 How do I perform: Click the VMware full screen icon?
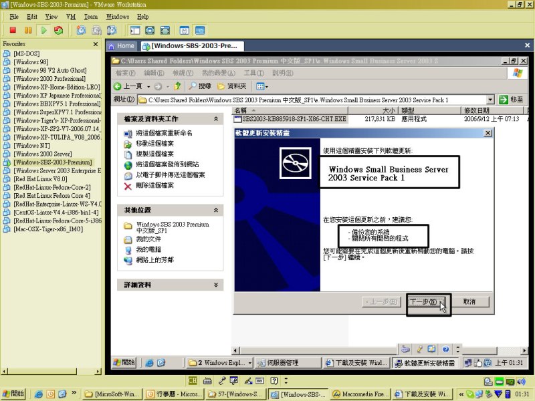(x=150, y=30)
